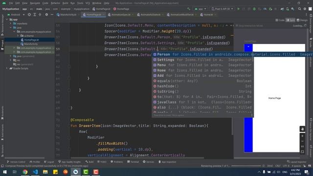Open the Version Control tool window
This screenshot has height=176, width=313.
[x=16, y=162]
